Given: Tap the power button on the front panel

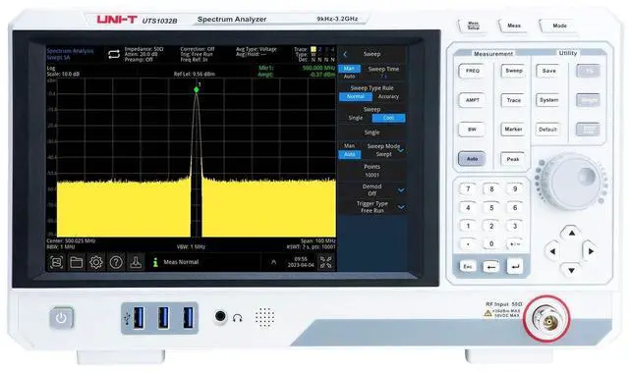Looking at the screenshot, I should 61,318.
